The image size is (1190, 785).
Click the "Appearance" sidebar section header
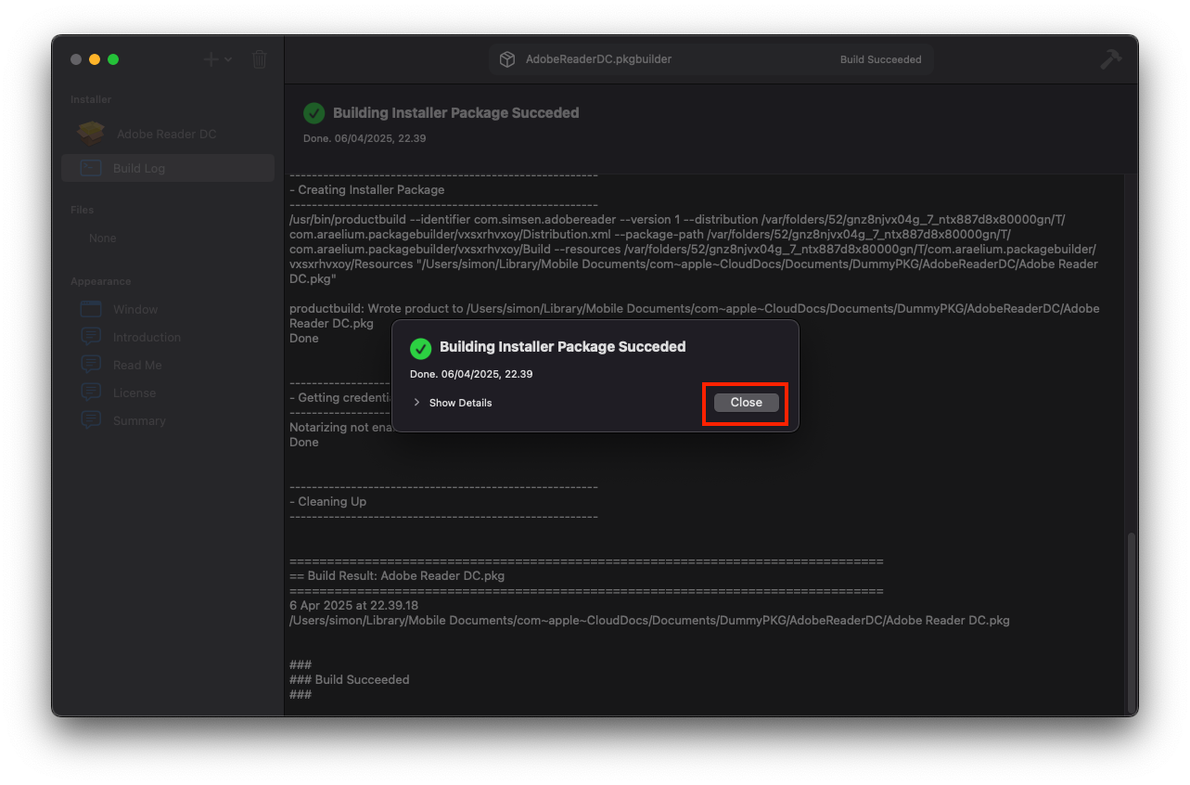click(x=101, y=281)
